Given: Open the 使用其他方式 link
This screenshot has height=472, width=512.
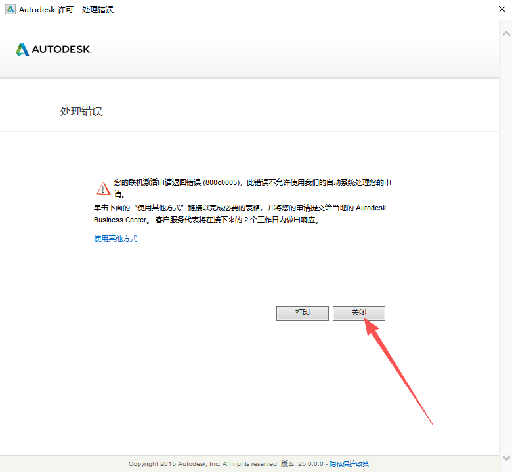Looking at the screenshot, I should click(x=116, y=239).
